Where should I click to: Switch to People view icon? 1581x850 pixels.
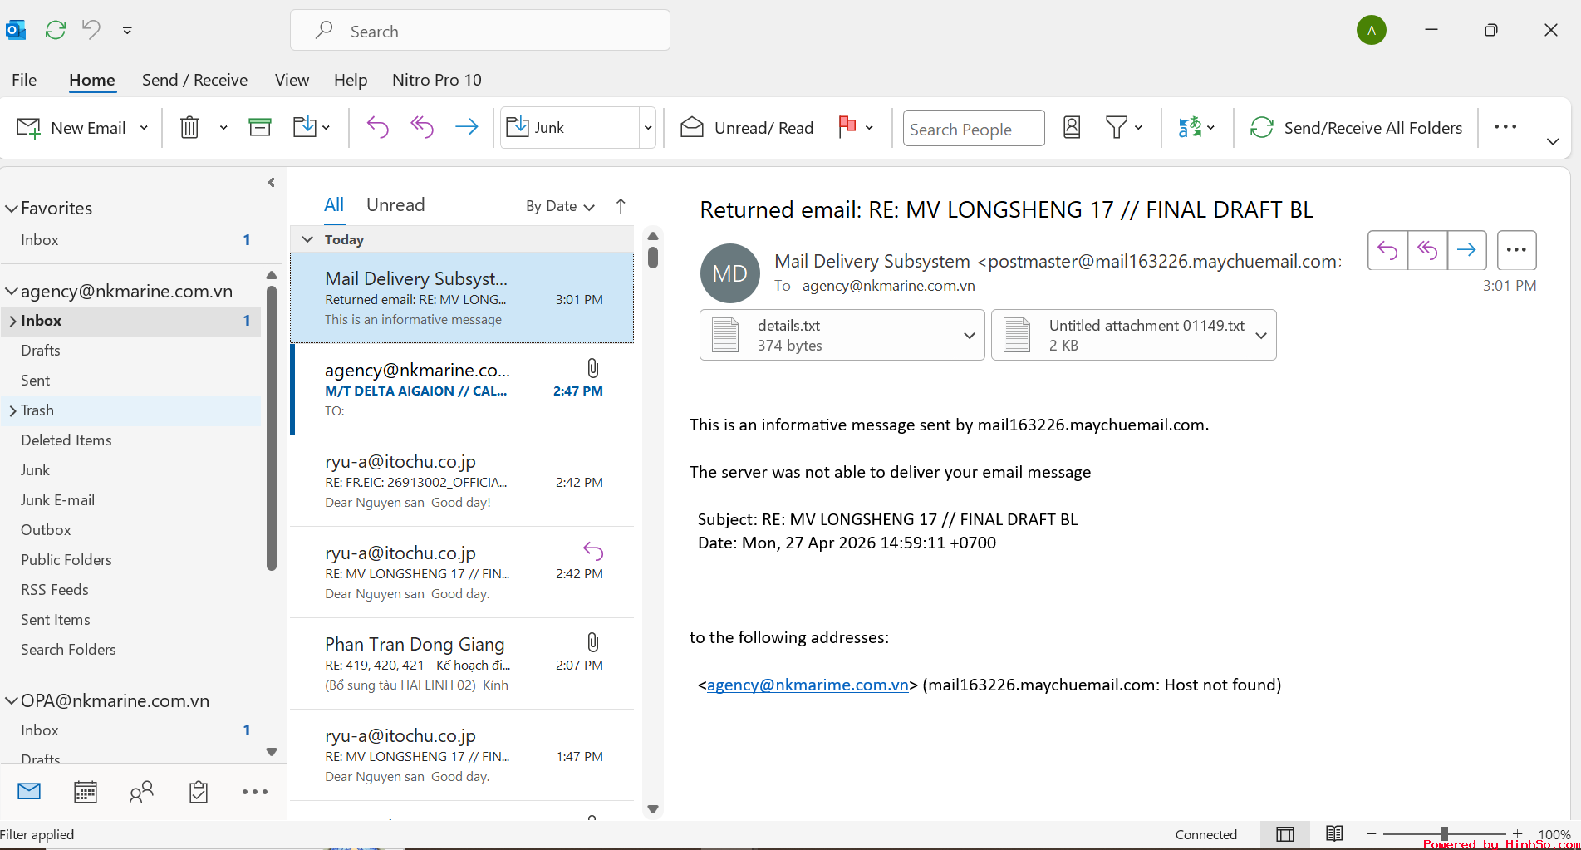141,792
